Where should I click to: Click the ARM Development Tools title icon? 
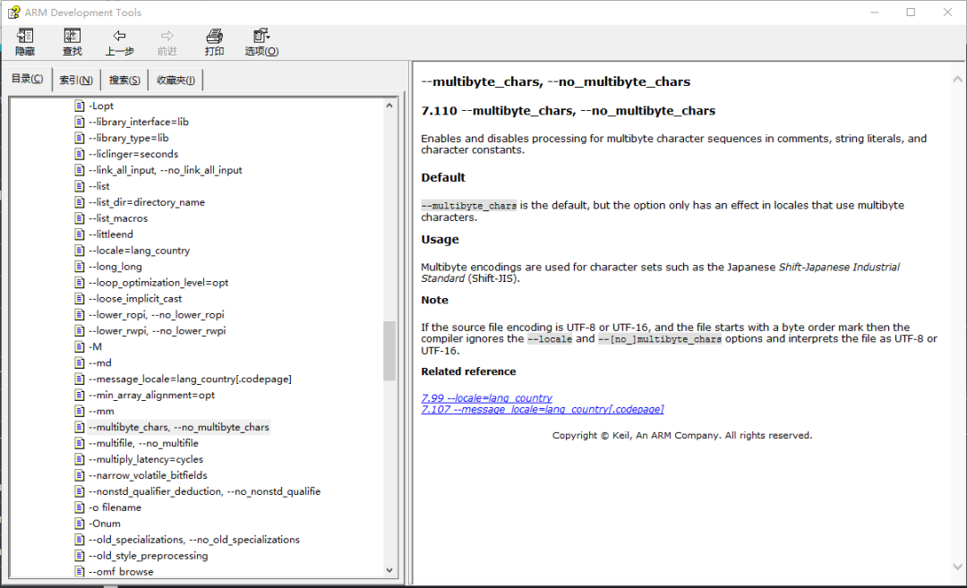[x=13, y=13]
